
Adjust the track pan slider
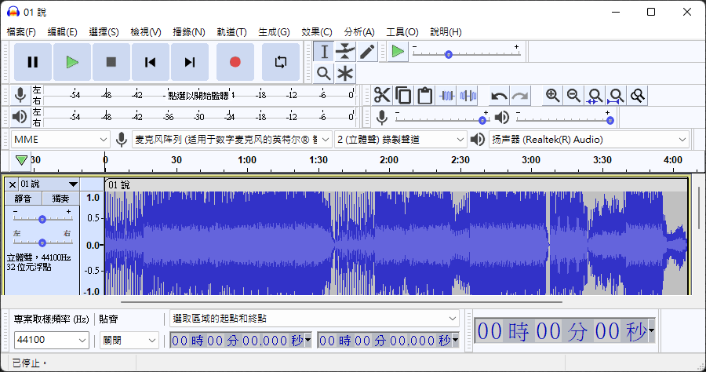[x=42, y=243]
